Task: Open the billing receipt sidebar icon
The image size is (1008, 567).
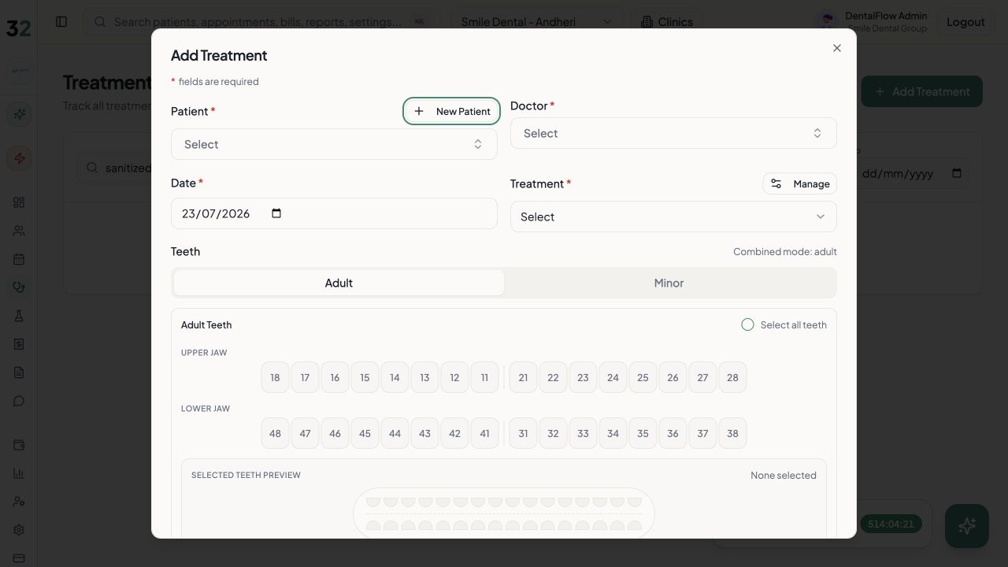Action: (19, 344)
